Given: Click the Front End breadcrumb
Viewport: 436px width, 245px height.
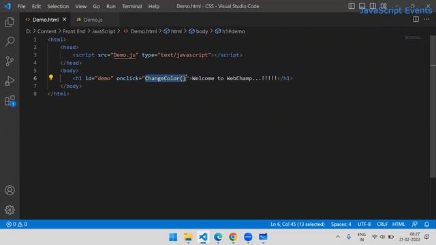Looking at the screenshot, I should coord(74,31).
